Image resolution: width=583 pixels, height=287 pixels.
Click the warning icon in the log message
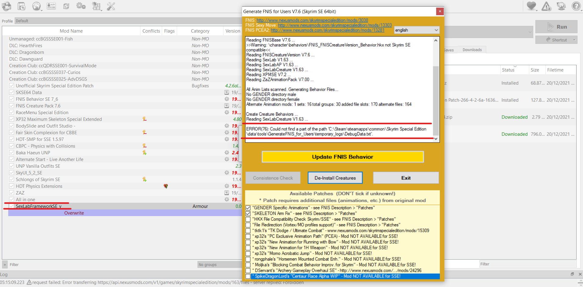pos(29,282)
